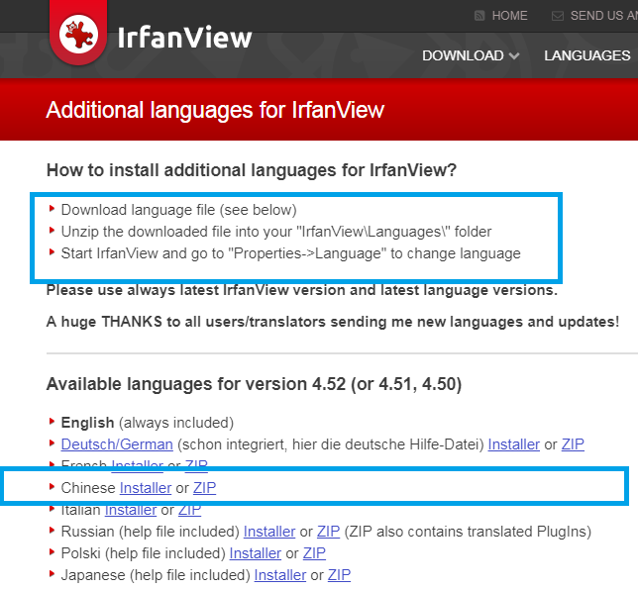Open the SEND US link in top bar
638x590 pixels.
(x=604, y=16)
